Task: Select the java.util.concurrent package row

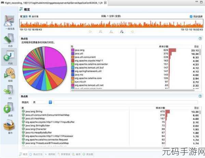Action: [x=135, y=57]
